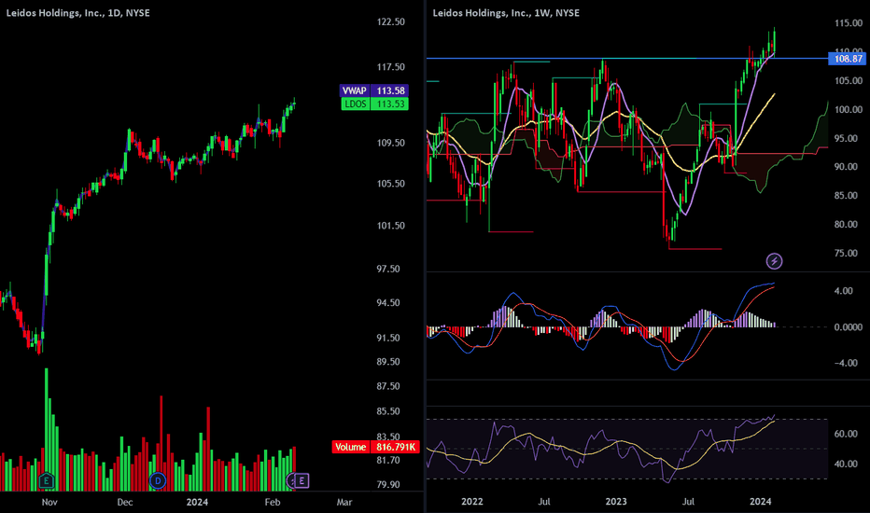The image size is (870, 513).
Task: Click the Leidos Holdings 1D chart title
Action: click(x=77, y=12)
